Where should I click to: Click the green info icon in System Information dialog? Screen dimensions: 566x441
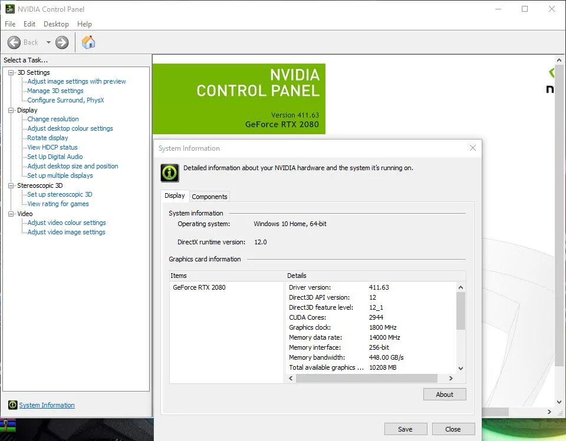tap(170, 173)
